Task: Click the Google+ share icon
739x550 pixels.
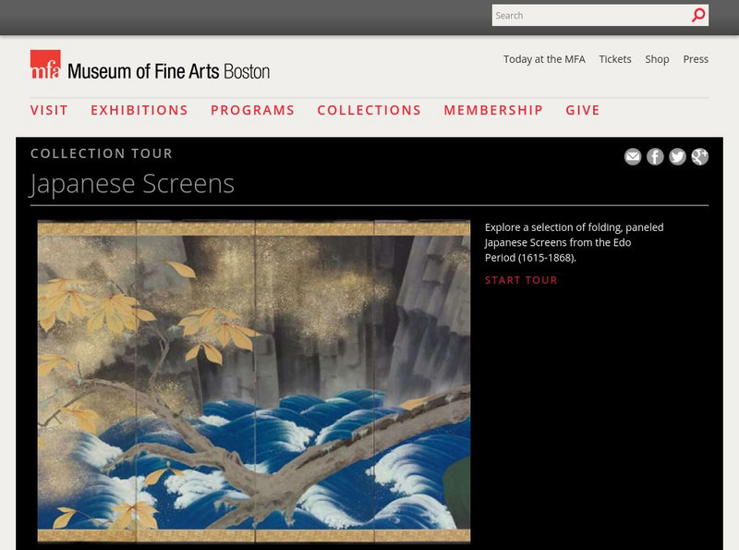Action: (x=697, y=157)
